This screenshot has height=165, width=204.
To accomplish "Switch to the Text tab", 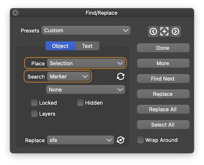I will [x=87, y=46].
